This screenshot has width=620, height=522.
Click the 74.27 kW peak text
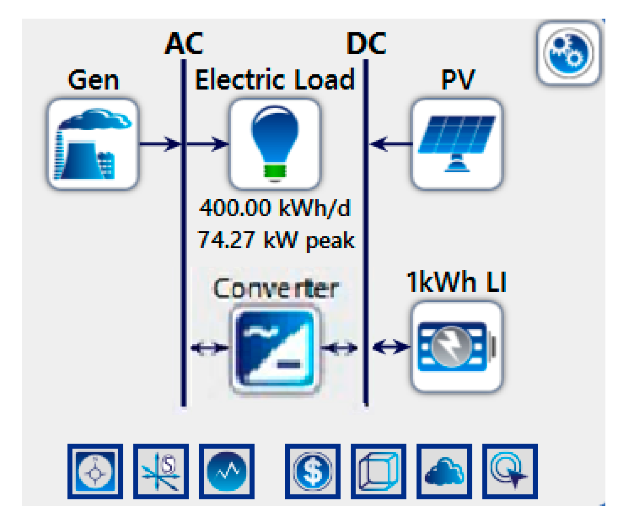click(x=276, y=239)
